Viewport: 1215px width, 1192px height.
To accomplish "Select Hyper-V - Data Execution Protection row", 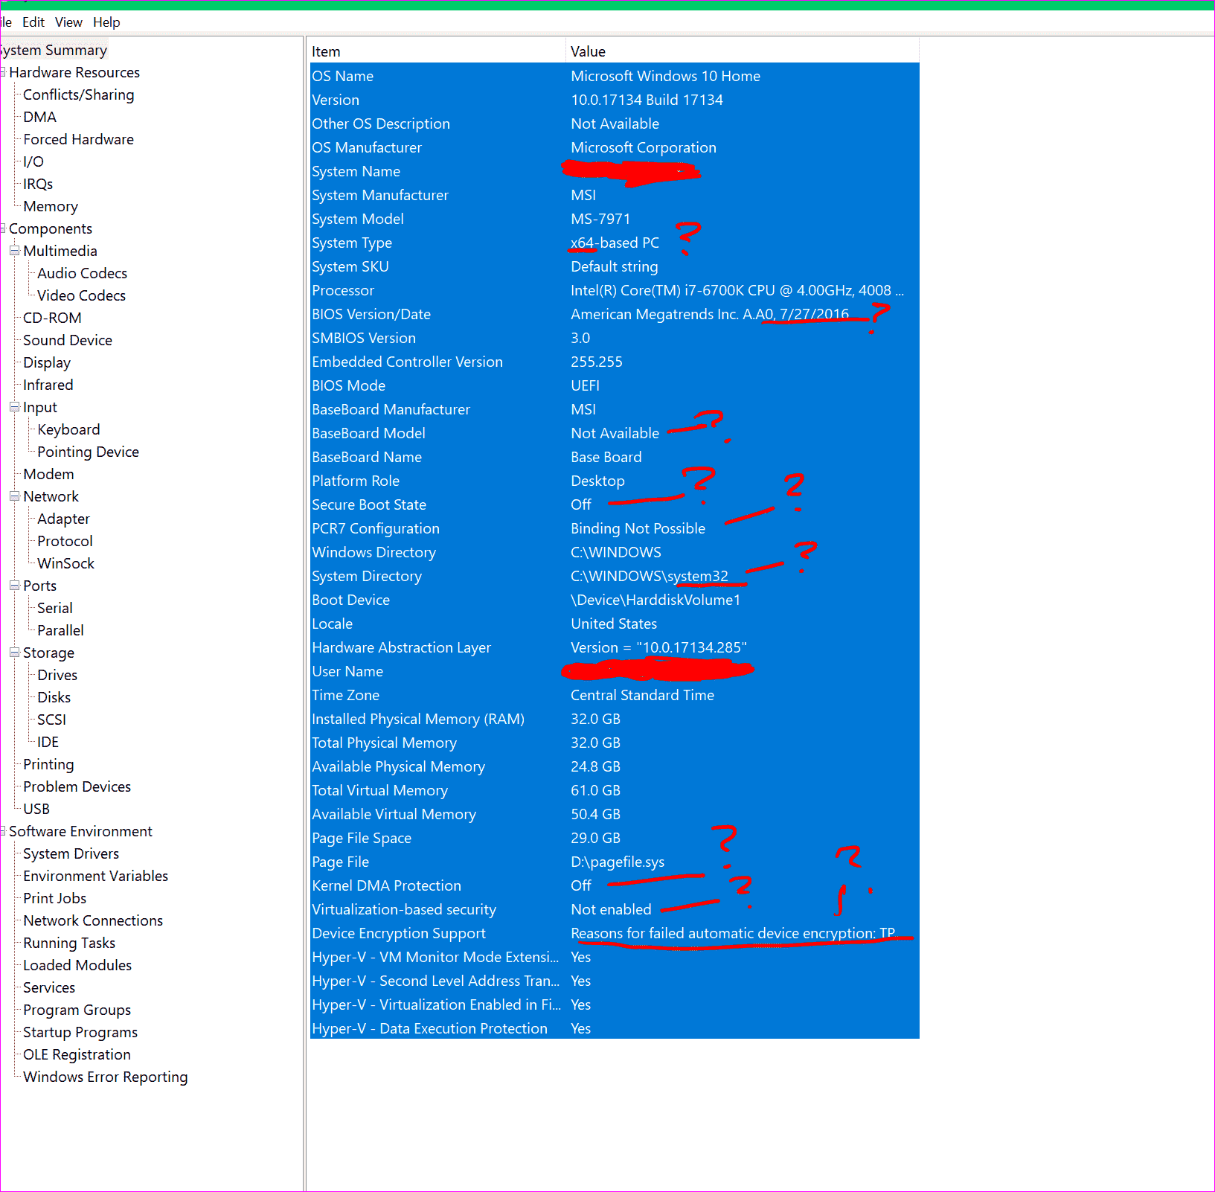I will pos(615,1028).
